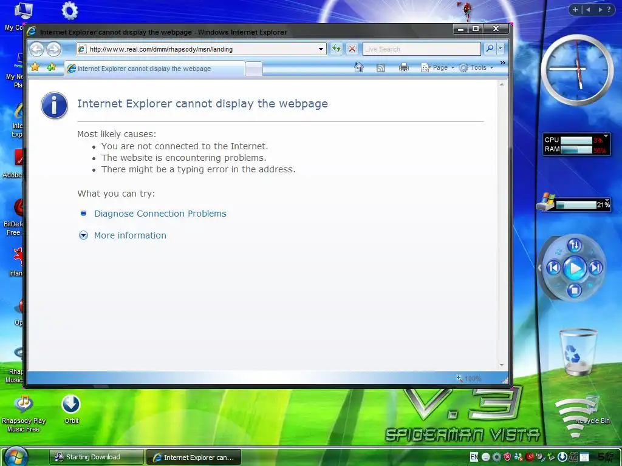Stop playback on media gadget

tap(575, 291)
